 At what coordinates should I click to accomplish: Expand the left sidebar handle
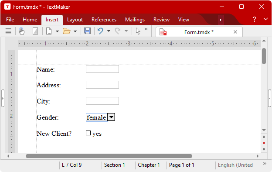[3, 98]
